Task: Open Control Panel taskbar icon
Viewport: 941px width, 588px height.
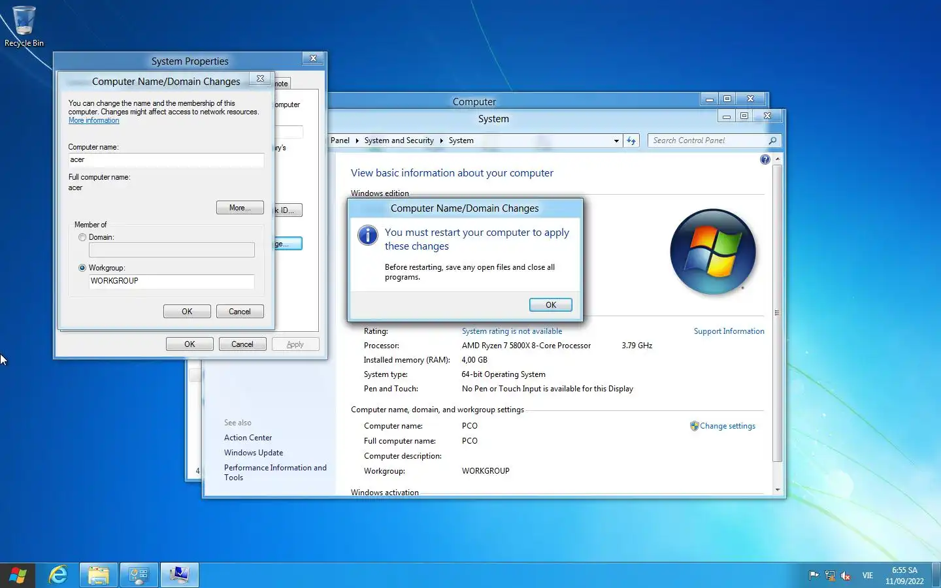Action: [139, 575]
